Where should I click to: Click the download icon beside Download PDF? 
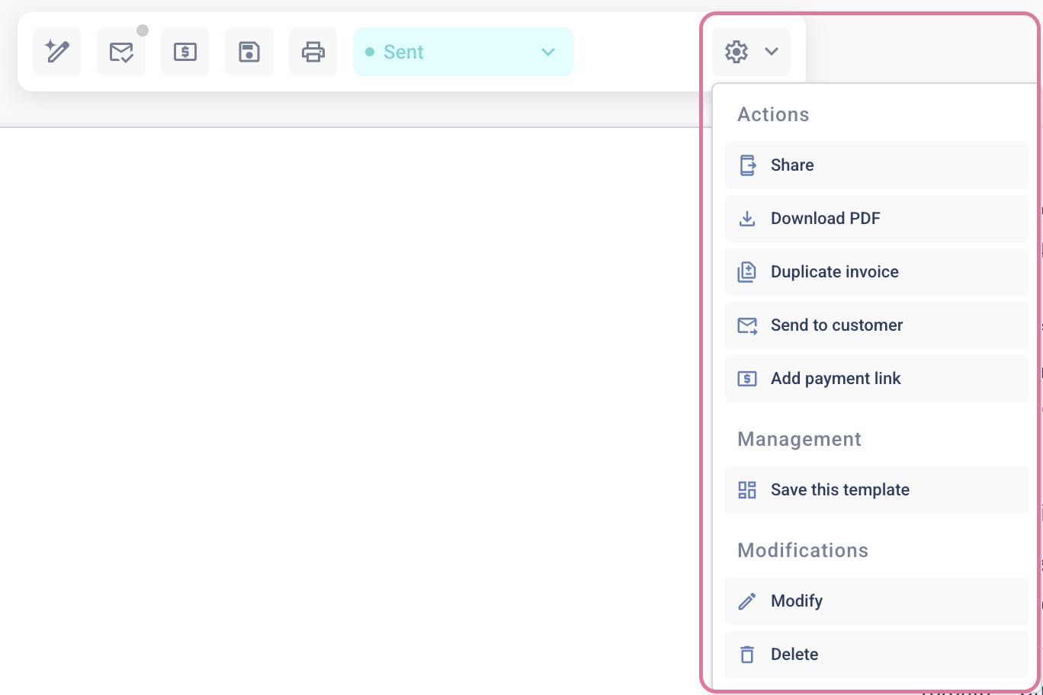[x=746, y=218]
